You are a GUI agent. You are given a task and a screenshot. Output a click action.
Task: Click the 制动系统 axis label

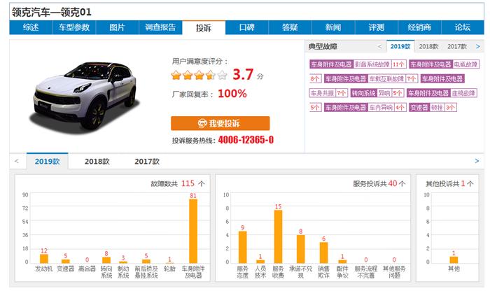click(x=123, y=272)
